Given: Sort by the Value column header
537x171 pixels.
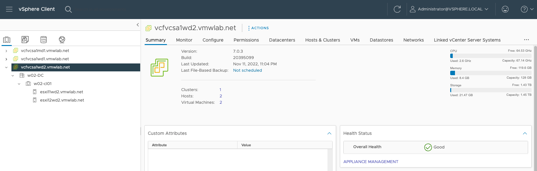Looking at the screenshot, I should point(285,145).
